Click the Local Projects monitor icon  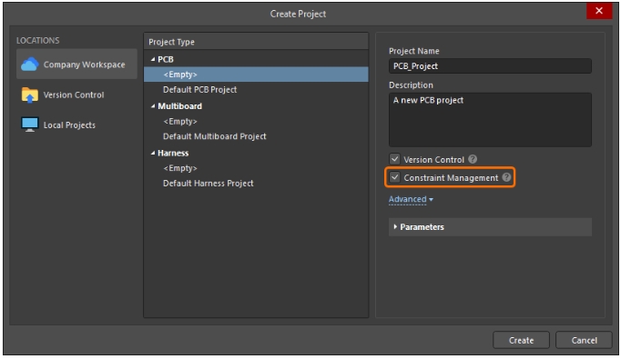pos(30,125)
